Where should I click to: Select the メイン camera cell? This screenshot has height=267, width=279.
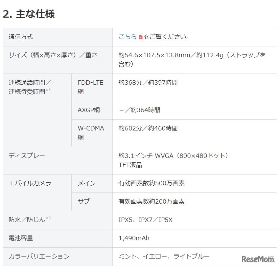tap(87, 183)
